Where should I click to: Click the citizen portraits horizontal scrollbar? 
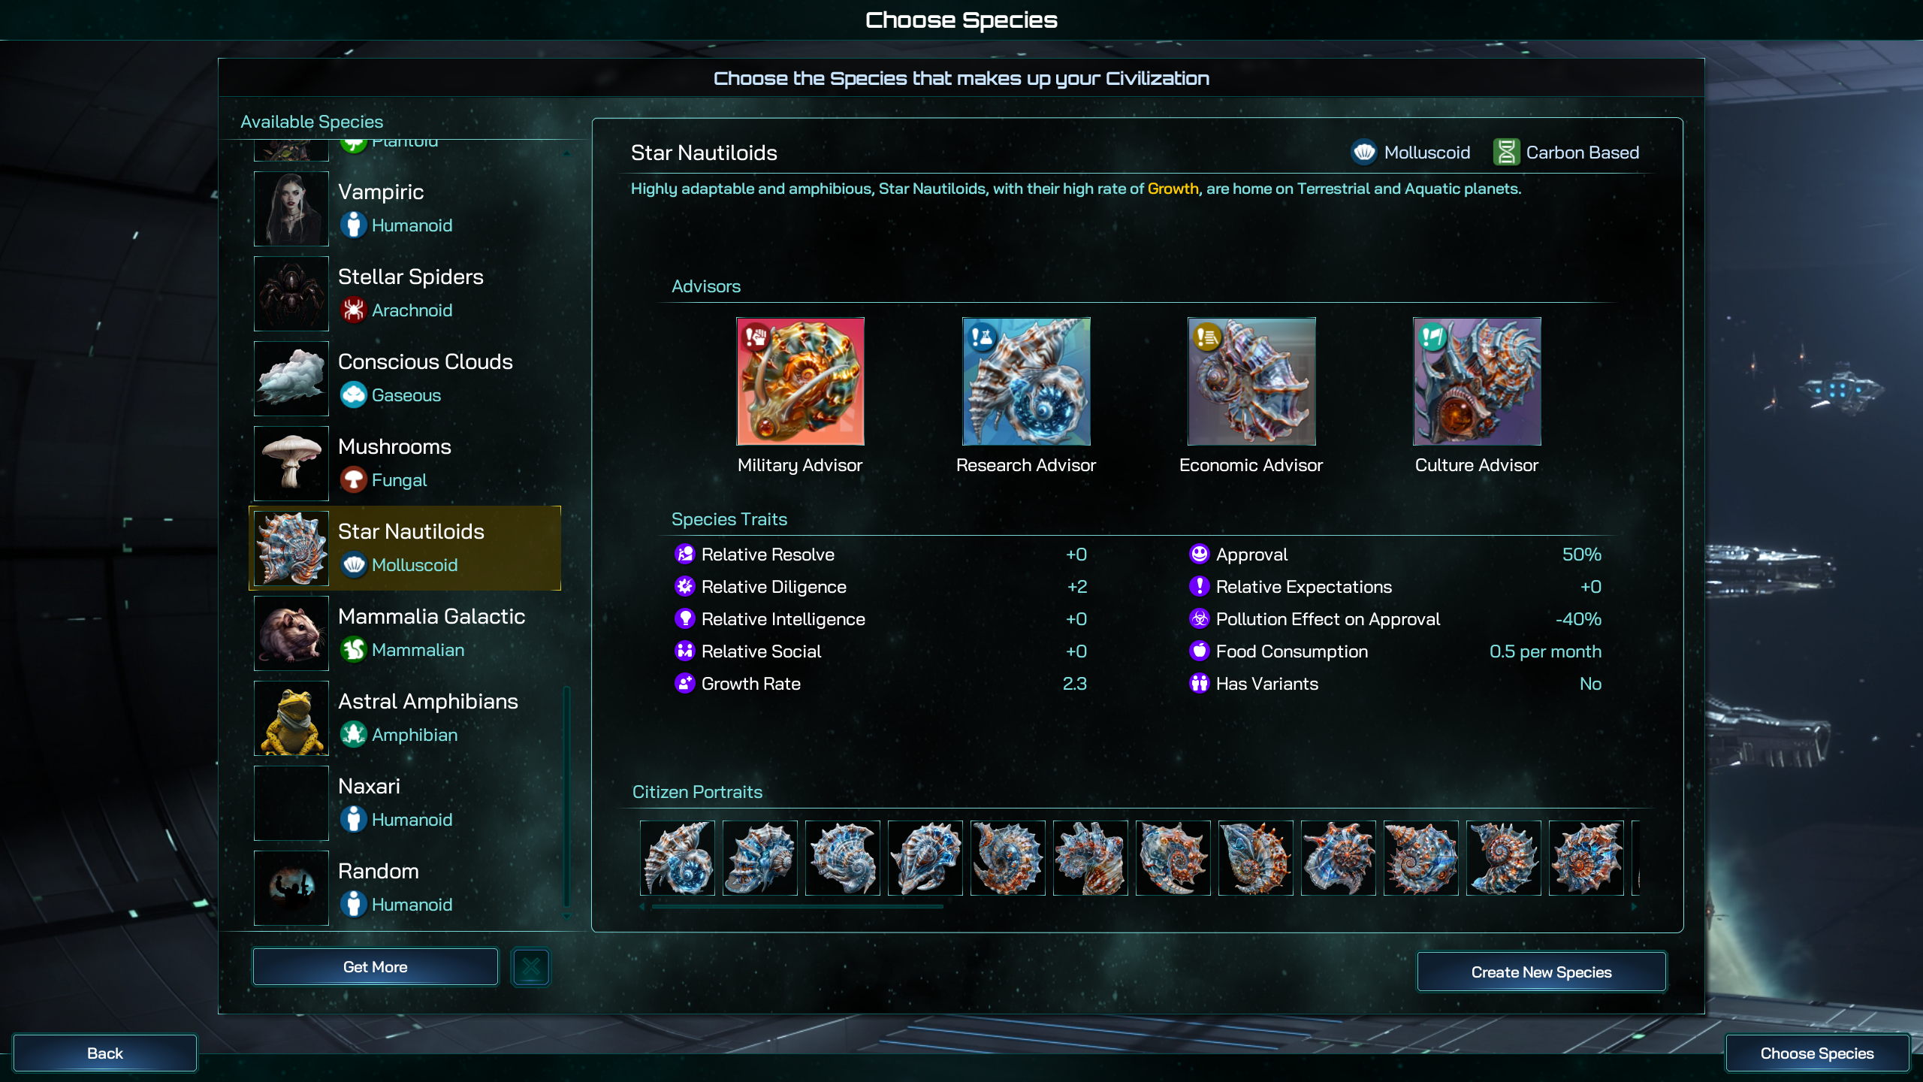click(x=797, y=907)
